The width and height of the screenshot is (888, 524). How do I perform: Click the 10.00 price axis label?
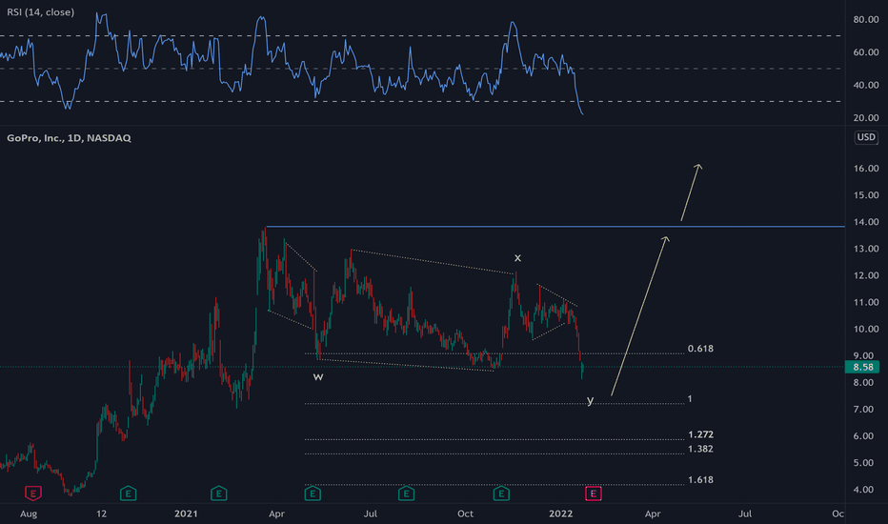point(866,329)
